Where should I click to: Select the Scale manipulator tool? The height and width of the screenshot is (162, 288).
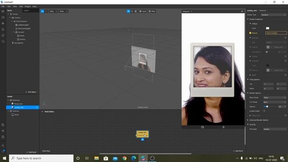[x=136, y=11]
